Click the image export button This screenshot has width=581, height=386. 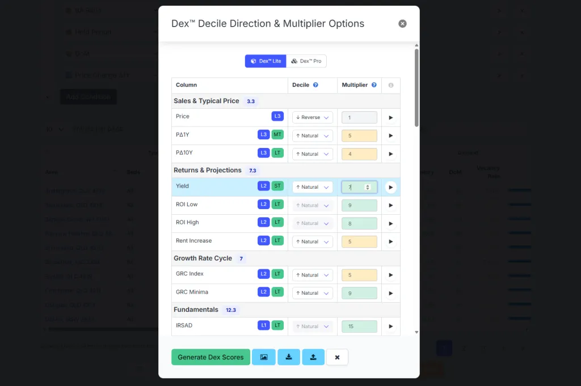263,357
